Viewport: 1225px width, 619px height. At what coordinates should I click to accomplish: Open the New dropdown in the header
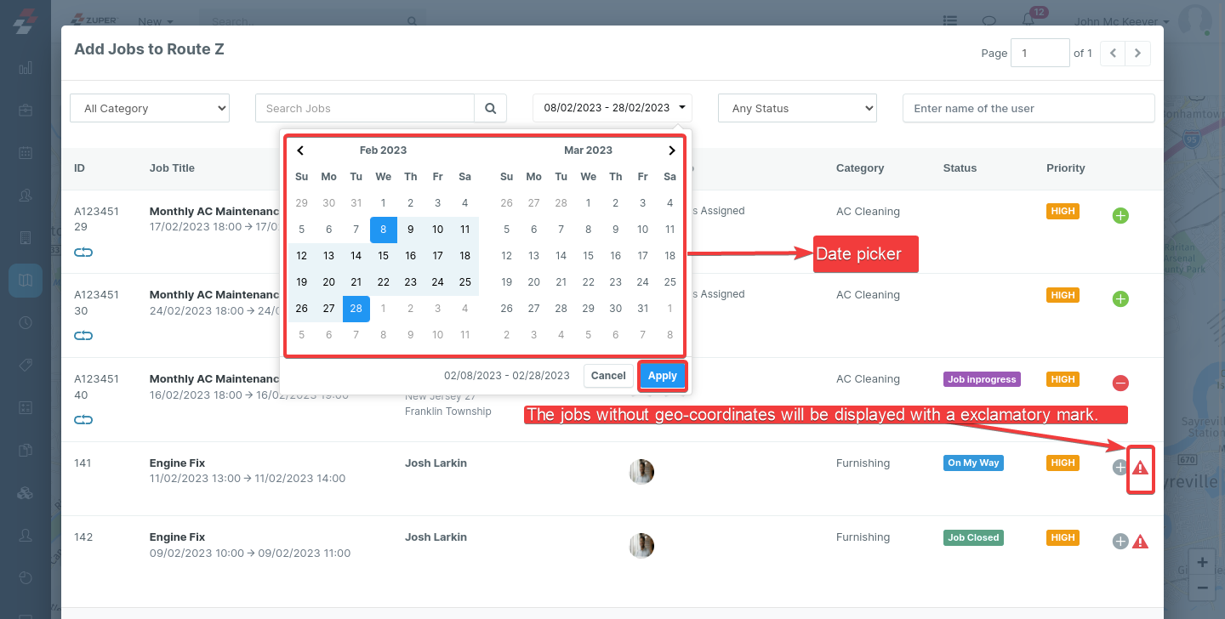(x=156, y=21)
